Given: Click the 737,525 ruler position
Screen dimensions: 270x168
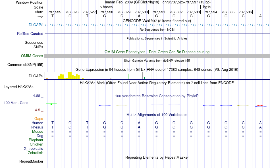Looking at the screenshot, I should pyautogui.click(x=54, y=12).
